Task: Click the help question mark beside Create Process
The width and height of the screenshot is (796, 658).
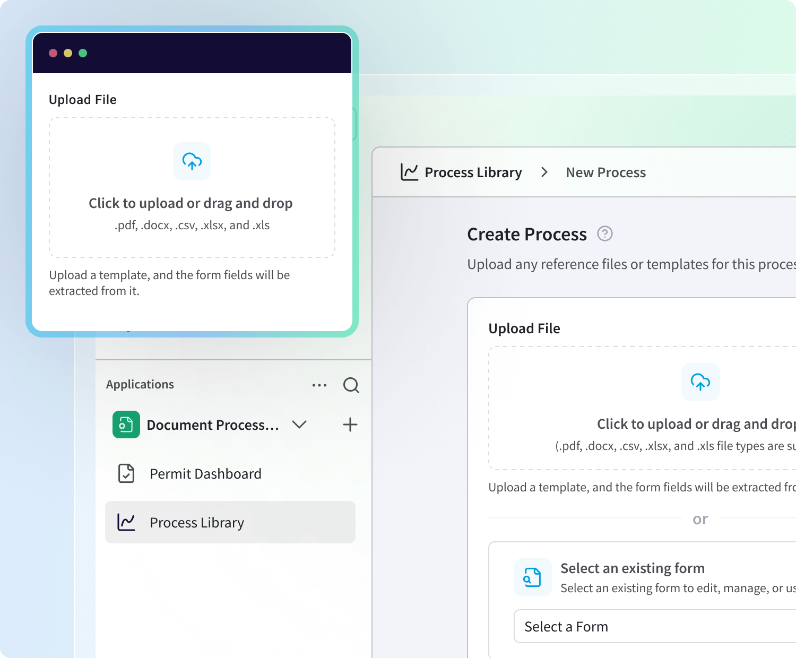Action: click(x=605, y=234)
